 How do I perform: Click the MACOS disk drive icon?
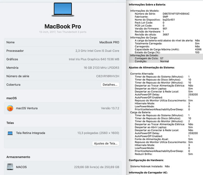10,167
